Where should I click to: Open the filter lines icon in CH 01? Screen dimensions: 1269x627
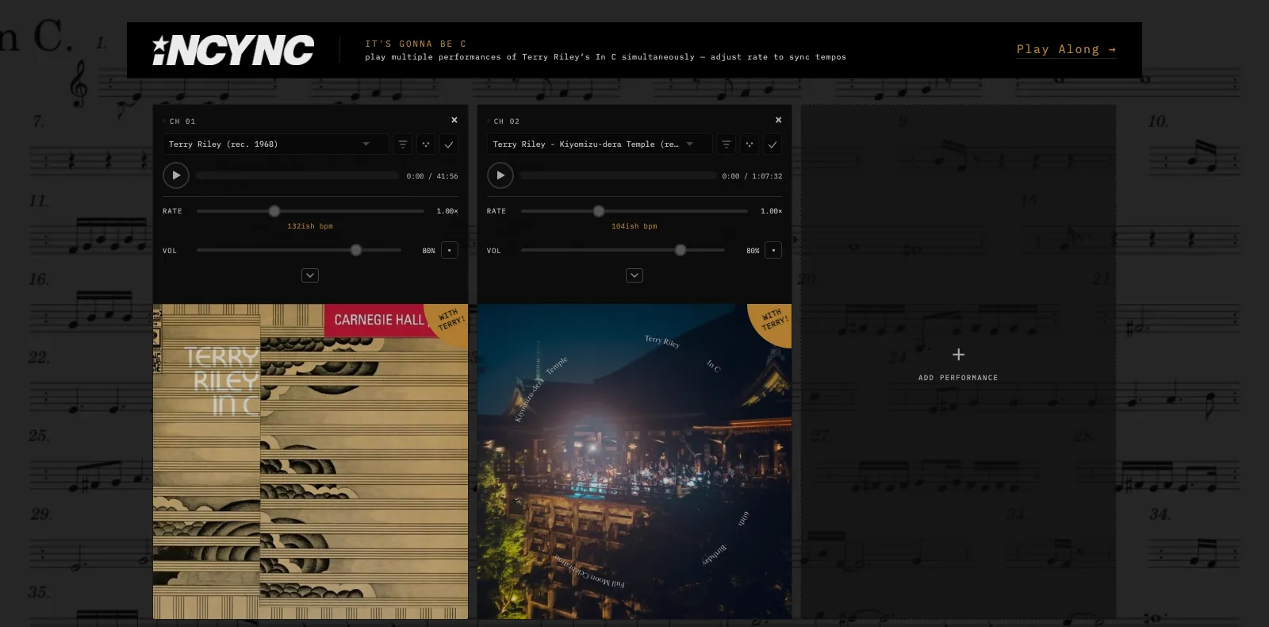point(403,144)
